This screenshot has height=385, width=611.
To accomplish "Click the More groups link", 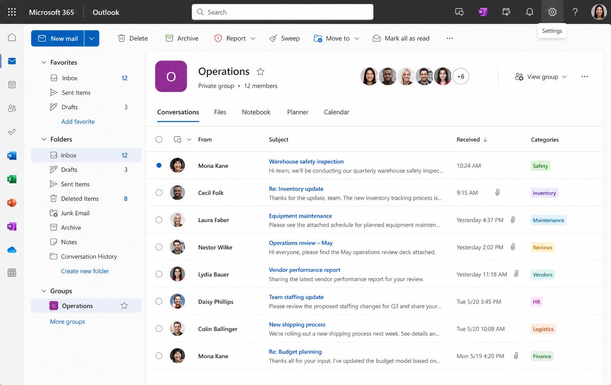I will (68, 322).
